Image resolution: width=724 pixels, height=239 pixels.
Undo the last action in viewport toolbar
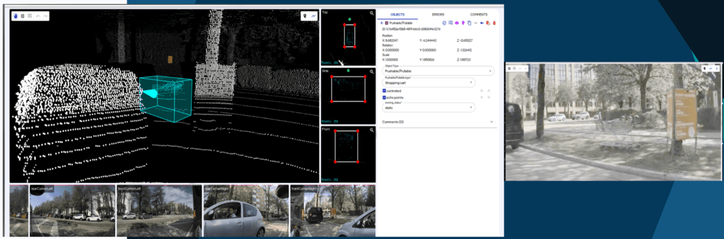[38, 16]
